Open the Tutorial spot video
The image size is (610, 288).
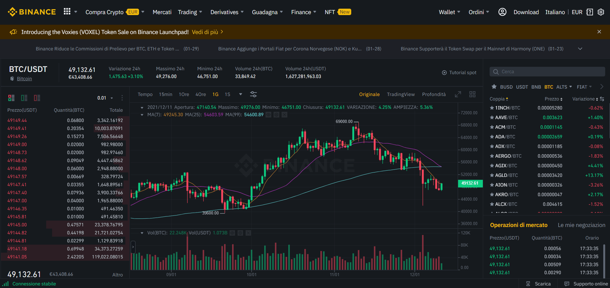pyautogui.click(x=459, y=73)
